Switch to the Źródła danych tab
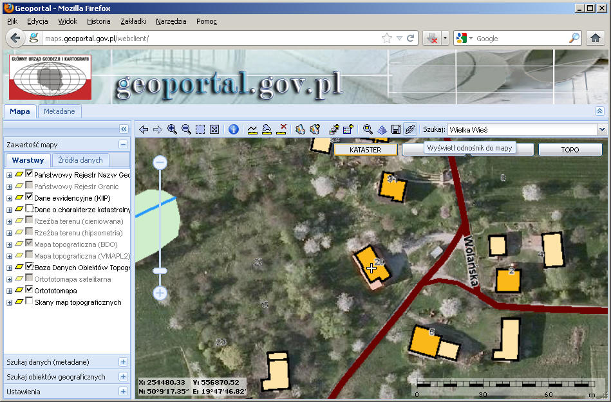 pos(80,160)
